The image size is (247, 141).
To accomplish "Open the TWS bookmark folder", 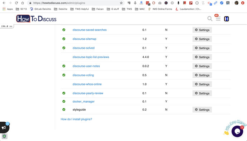I will click(x=127, y=9).
